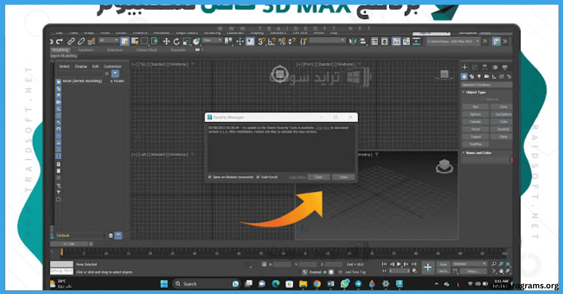Image resolution: width=563 pixels, height=294 pixels.
Task: Select the Cameras category icon
Action: [486, 76]
